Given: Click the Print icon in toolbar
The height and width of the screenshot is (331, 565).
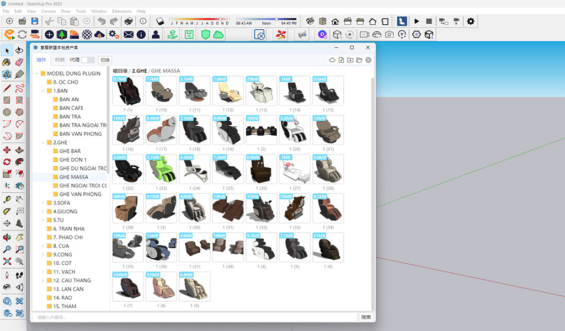Looking at the screenshot, I should click(128, 21).
